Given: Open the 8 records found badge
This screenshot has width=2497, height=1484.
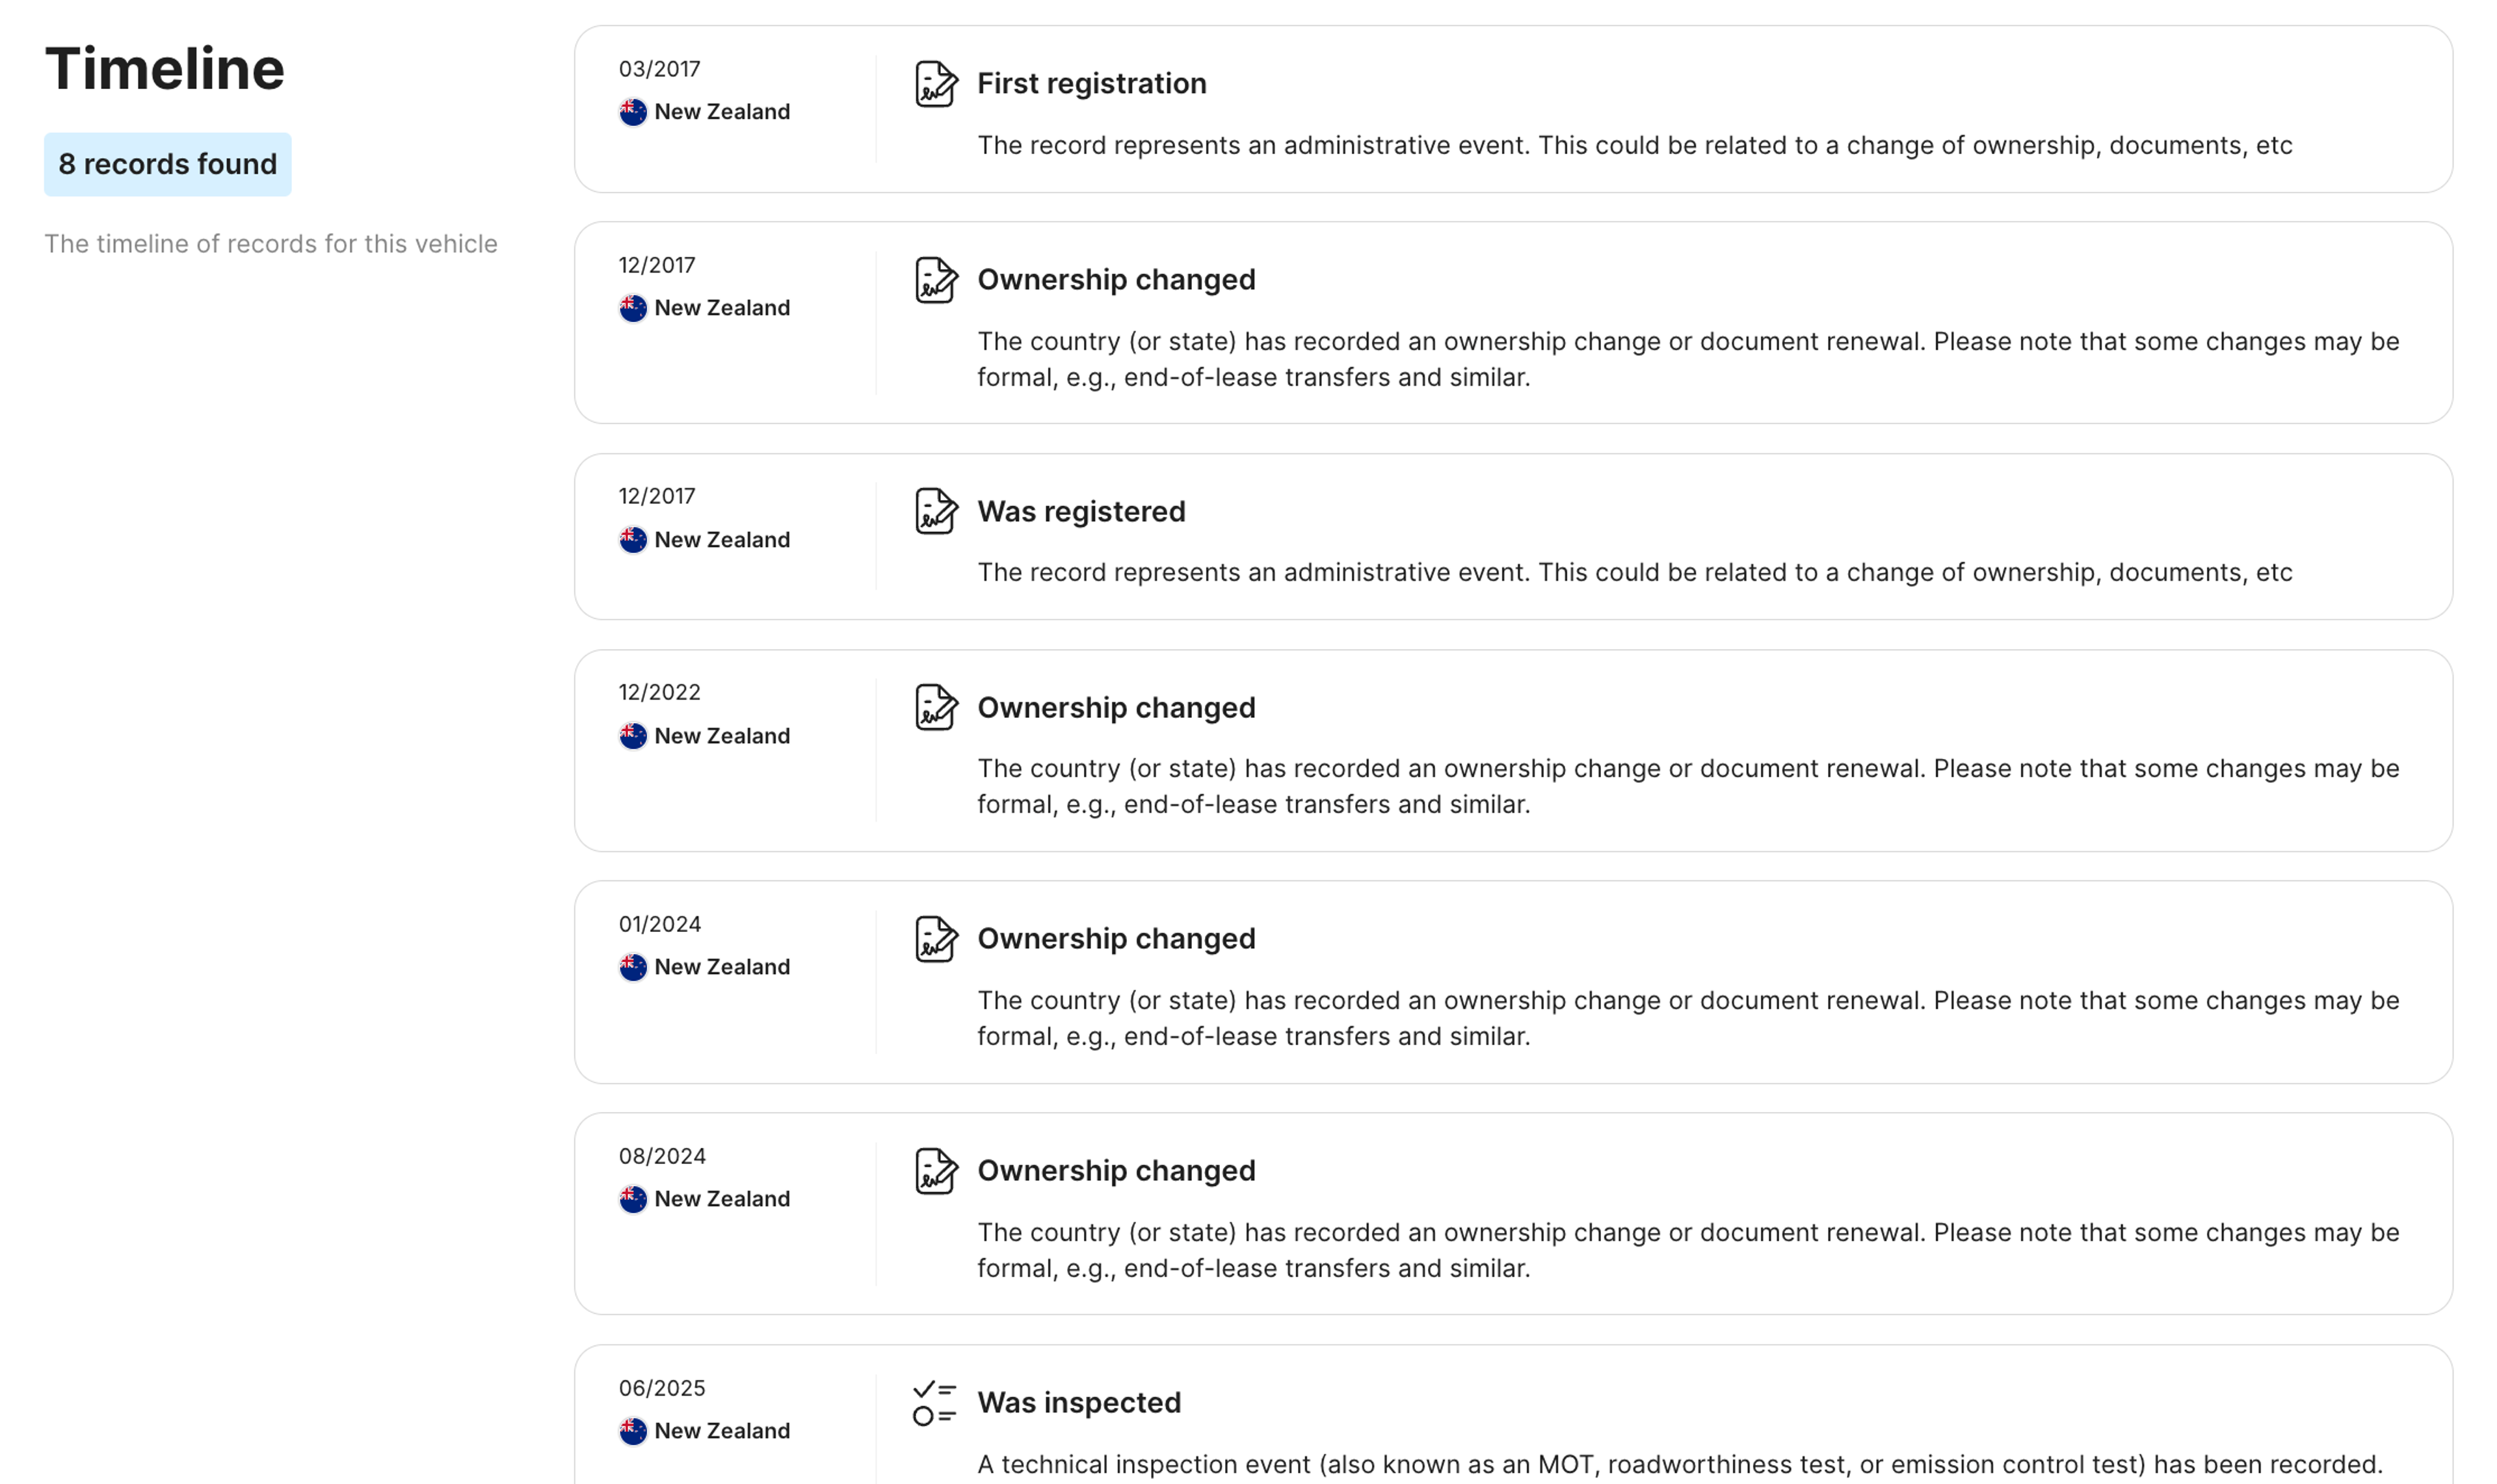Looking at the screenshot, I should click(x=168, y=164).
